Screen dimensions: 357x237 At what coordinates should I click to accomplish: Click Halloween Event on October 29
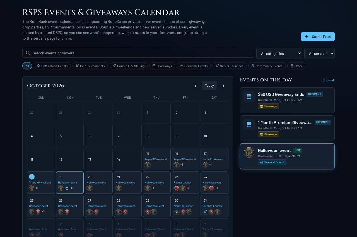(x=155, y=206)
